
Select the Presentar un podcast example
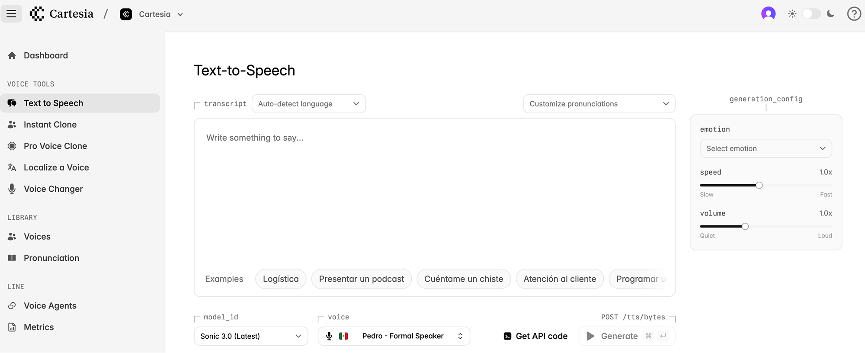[362, 279]
